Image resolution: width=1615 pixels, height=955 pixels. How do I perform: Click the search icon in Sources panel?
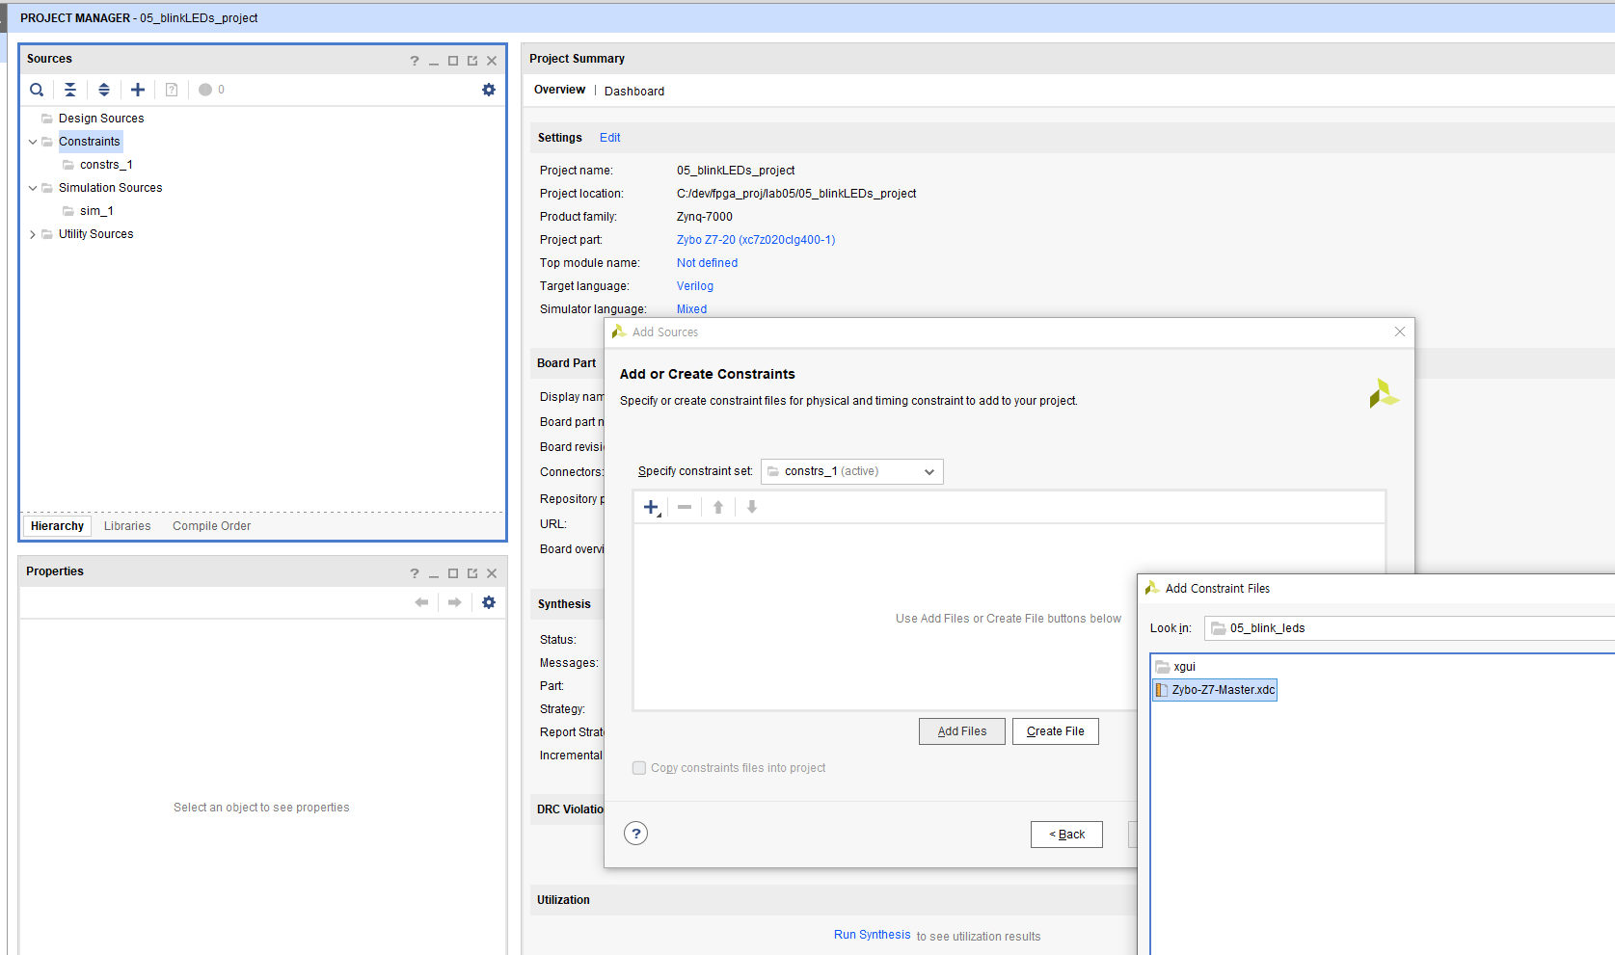coord(37,90)
